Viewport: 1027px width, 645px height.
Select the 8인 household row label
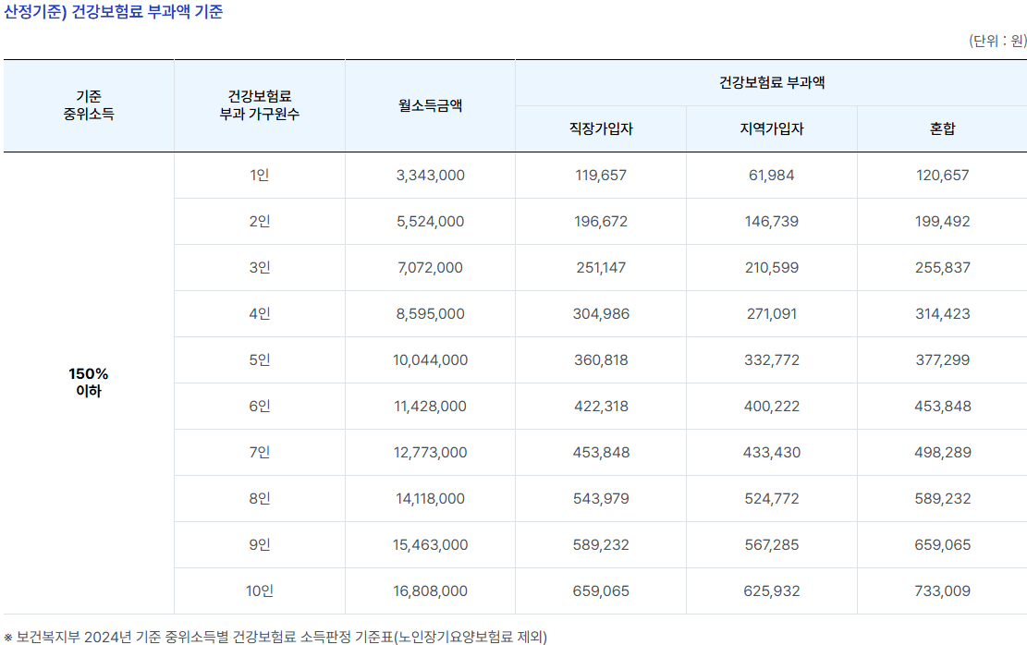tap(259, 498)
